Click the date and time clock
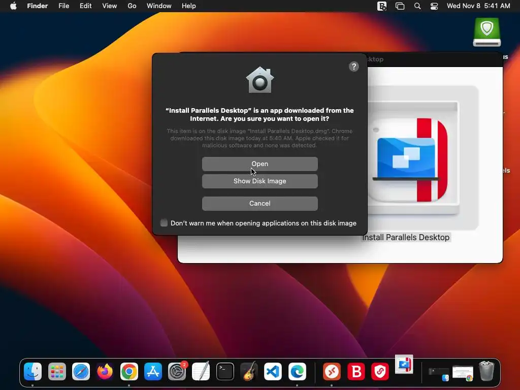This screenshot has height=390, width=520. point(478,6)
